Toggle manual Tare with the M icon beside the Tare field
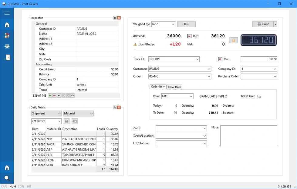 pyautogui.click(x=220, y=59)
